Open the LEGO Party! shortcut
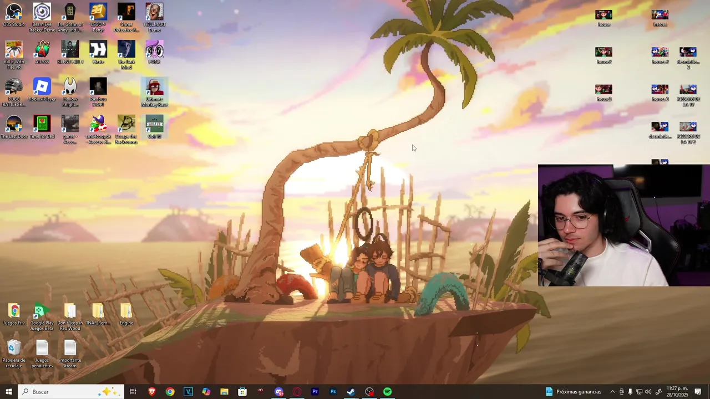Image resolution: width=710 pixels, height=399 pixels. click(98, 18)
